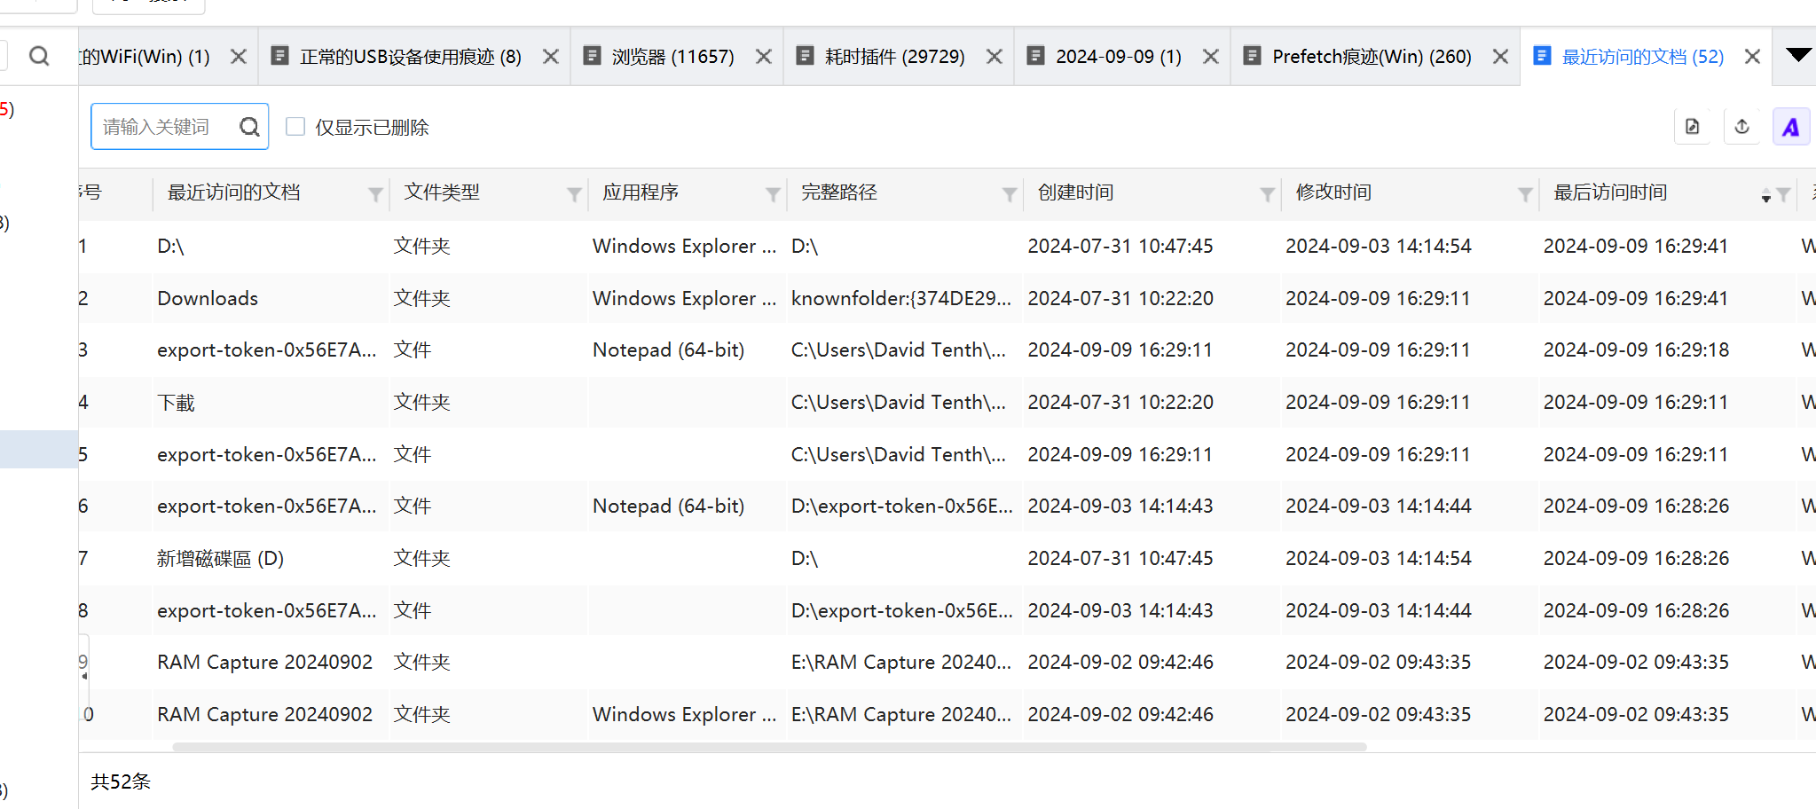
Task: Close the WiFi(Win) (1) tab
Action: (239, 57)
